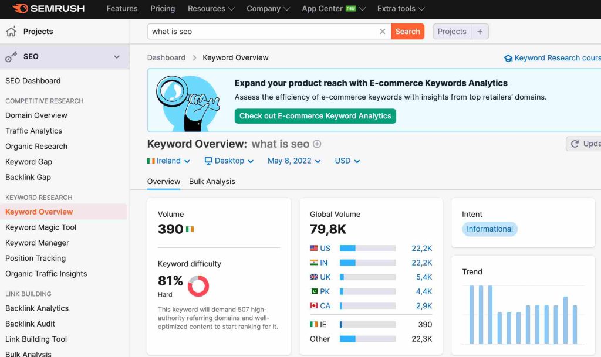Click the Update button
This screenshot has width=601, height=357.
tap(583, 144)
